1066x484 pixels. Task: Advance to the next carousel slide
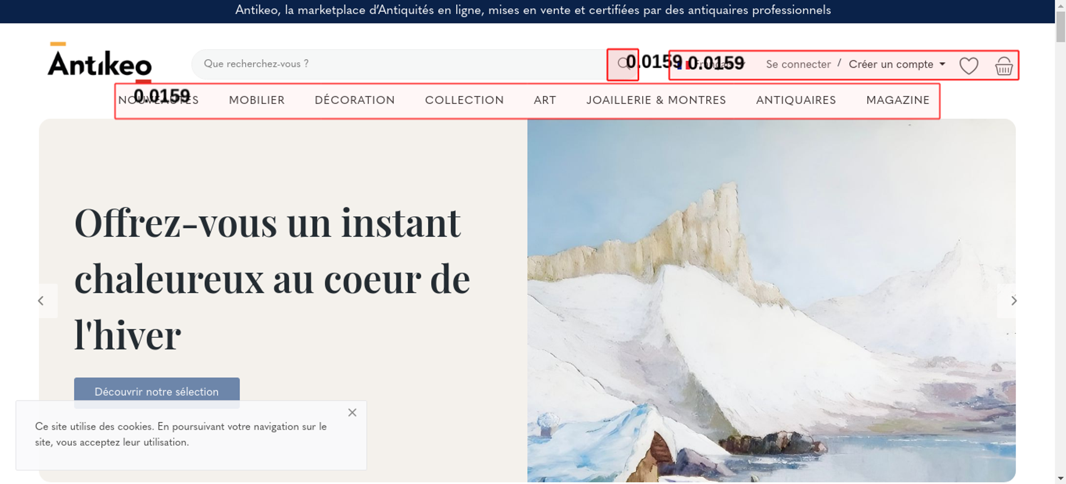pos(1013,301)
